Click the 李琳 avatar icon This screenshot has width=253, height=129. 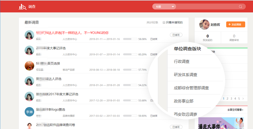[x=29, y=112]
